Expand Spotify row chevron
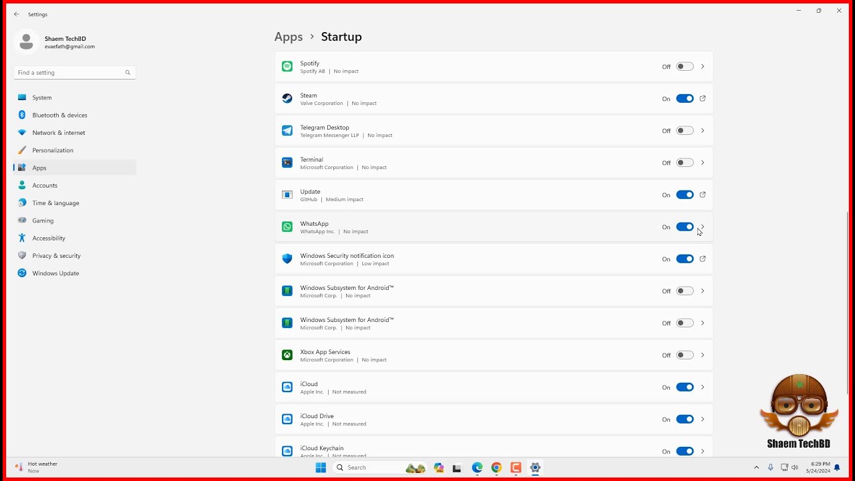This screenshot has width=855, height=481. (x=703, y=67)
